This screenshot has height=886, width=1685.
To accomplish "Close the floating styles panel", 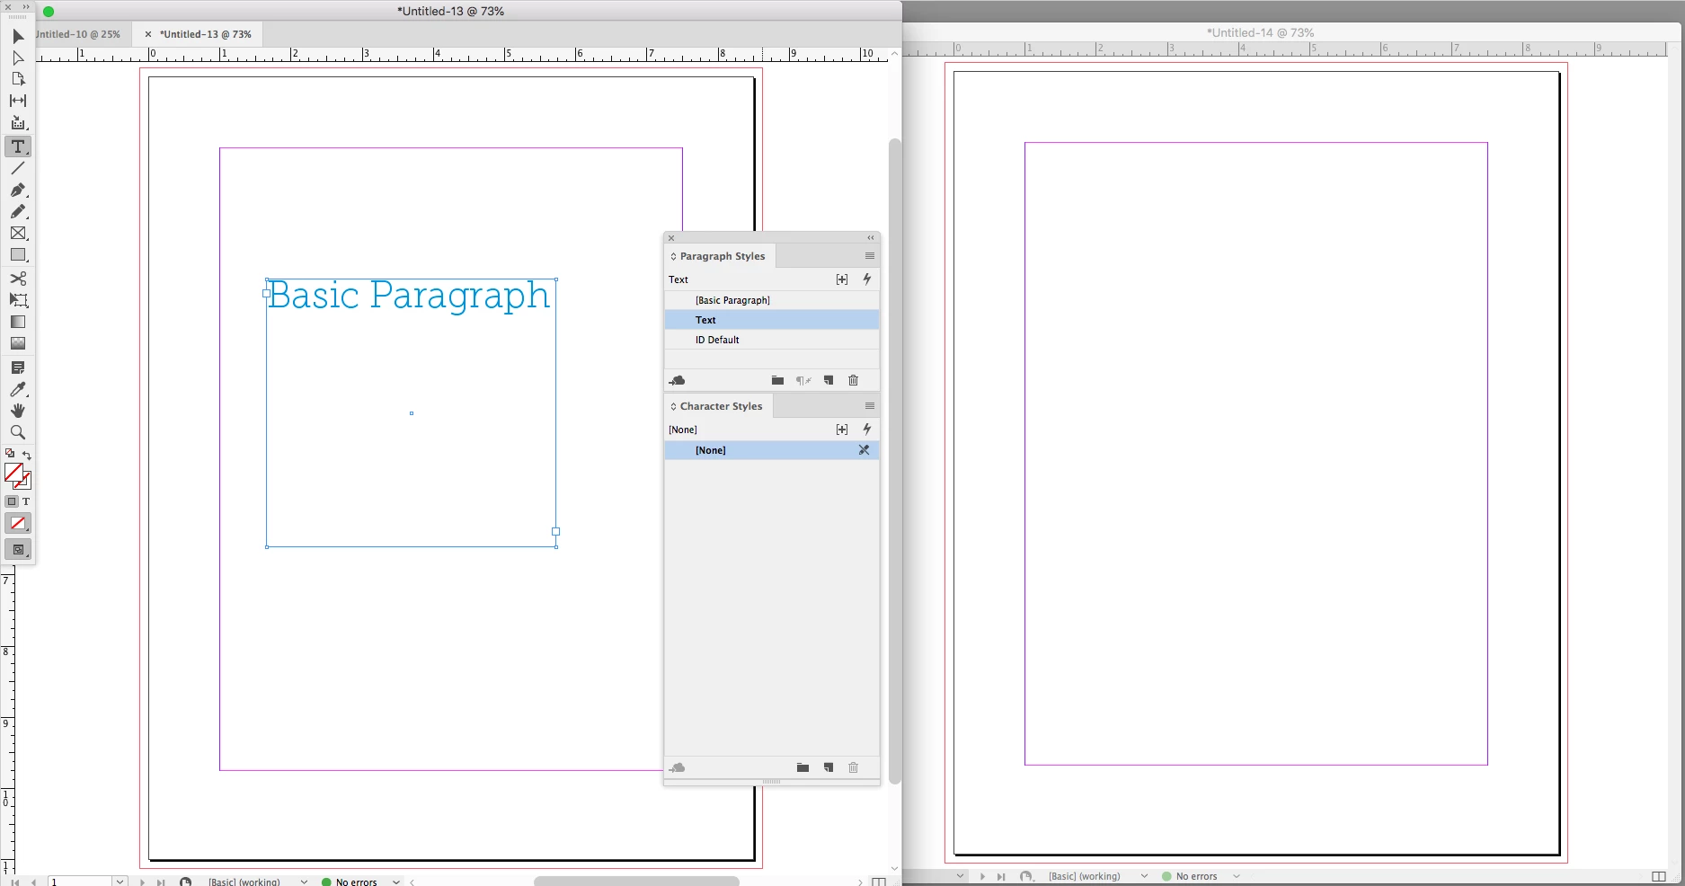I will tap(671, 238).
